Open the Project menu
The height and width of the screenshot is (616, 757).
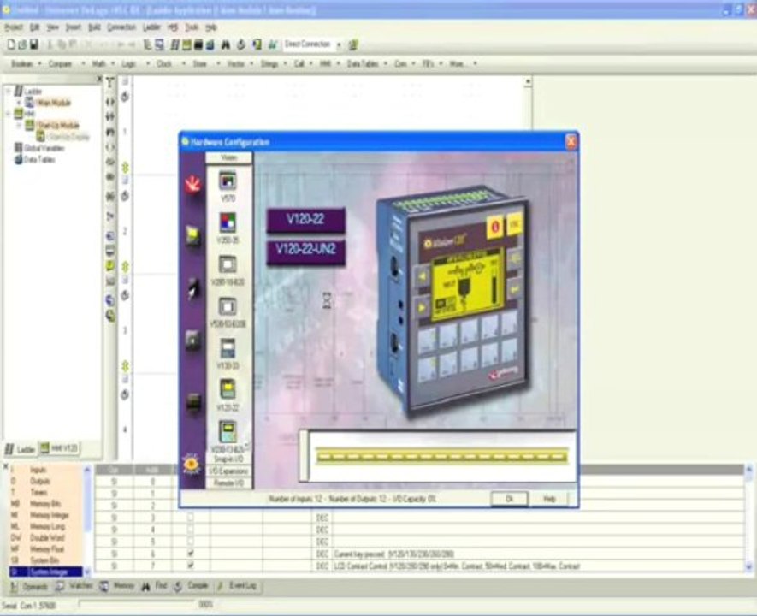click(14, 27)
